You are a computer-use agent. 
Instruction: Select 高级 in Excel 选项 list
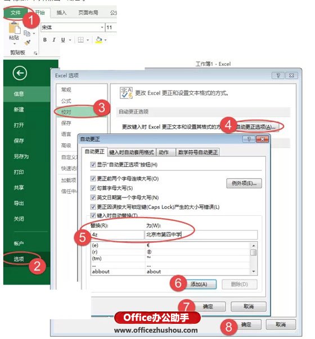pos(67,145)
